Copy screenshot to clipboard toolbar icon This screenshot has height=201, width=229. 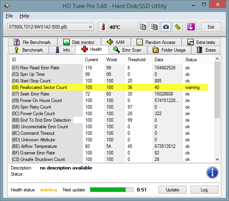154,27
